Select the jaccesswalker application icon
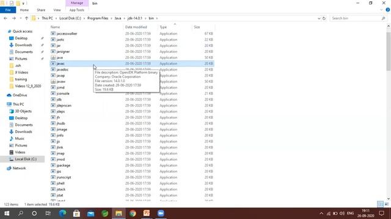The height and width of the screenshot is (219, 391). (x=53, y=33)
